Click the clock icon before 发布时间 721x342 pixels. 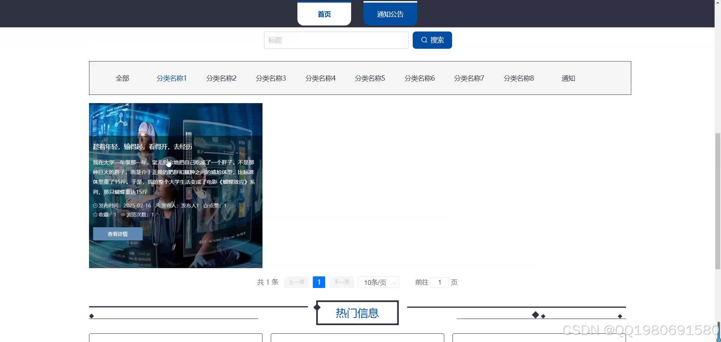[x=95, y=205]
